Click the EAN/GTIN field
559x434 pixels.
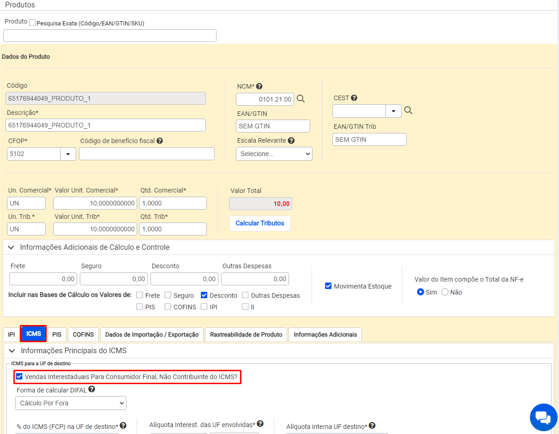click(x=273, y=126)
